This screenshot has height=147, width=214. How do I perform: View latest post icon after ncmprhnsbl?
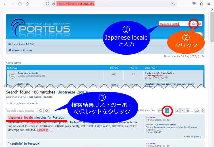[166, 76]
